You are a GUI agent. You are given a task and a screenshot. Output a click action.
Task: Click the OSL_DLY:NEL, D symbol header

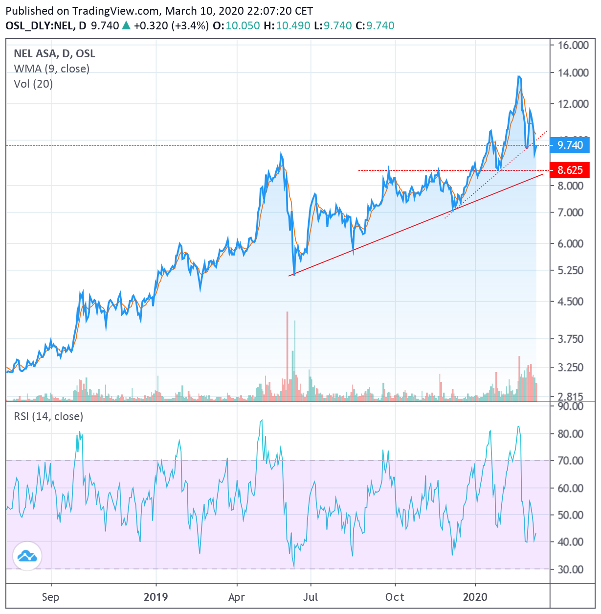coord(46,25)
